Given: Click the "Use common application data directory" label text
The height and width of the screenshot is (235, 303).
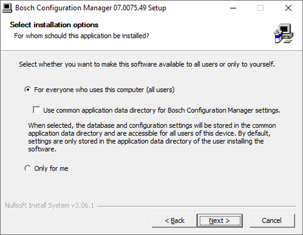Looking at the screenshot, I should click(162, 110).
